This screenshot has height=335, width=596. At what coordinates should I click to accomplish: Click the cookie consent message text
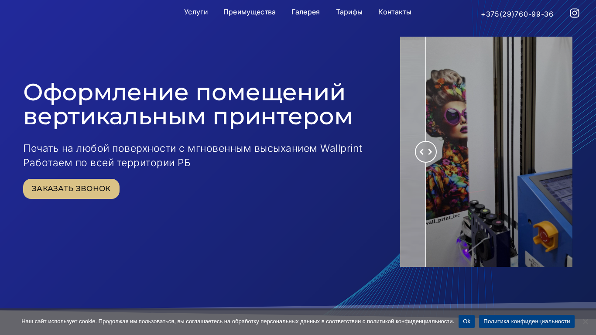(x=238, y=321)
